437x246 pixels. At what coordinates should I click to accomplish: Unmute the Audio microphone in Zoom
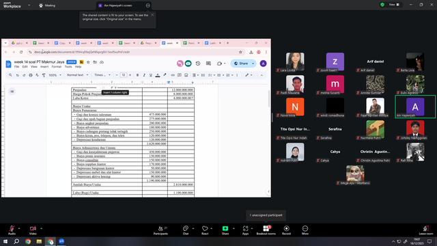click(12, 230)
